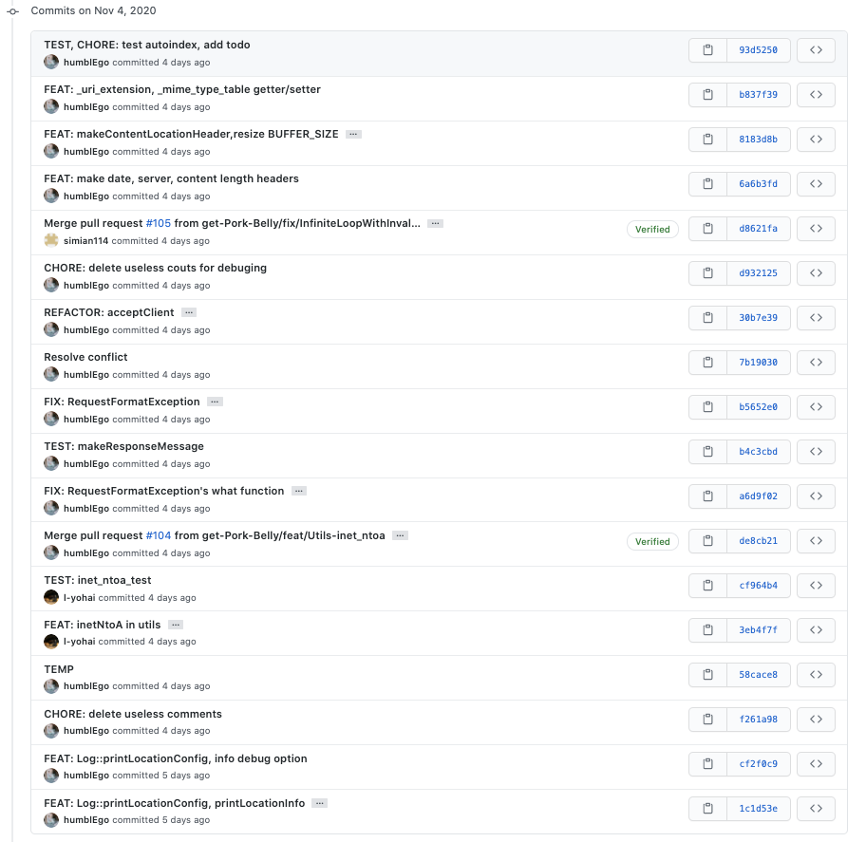The height and width of the screenshot is (842, 866).
Task: Browse repository at commit 7b19030
Action: 816,363
